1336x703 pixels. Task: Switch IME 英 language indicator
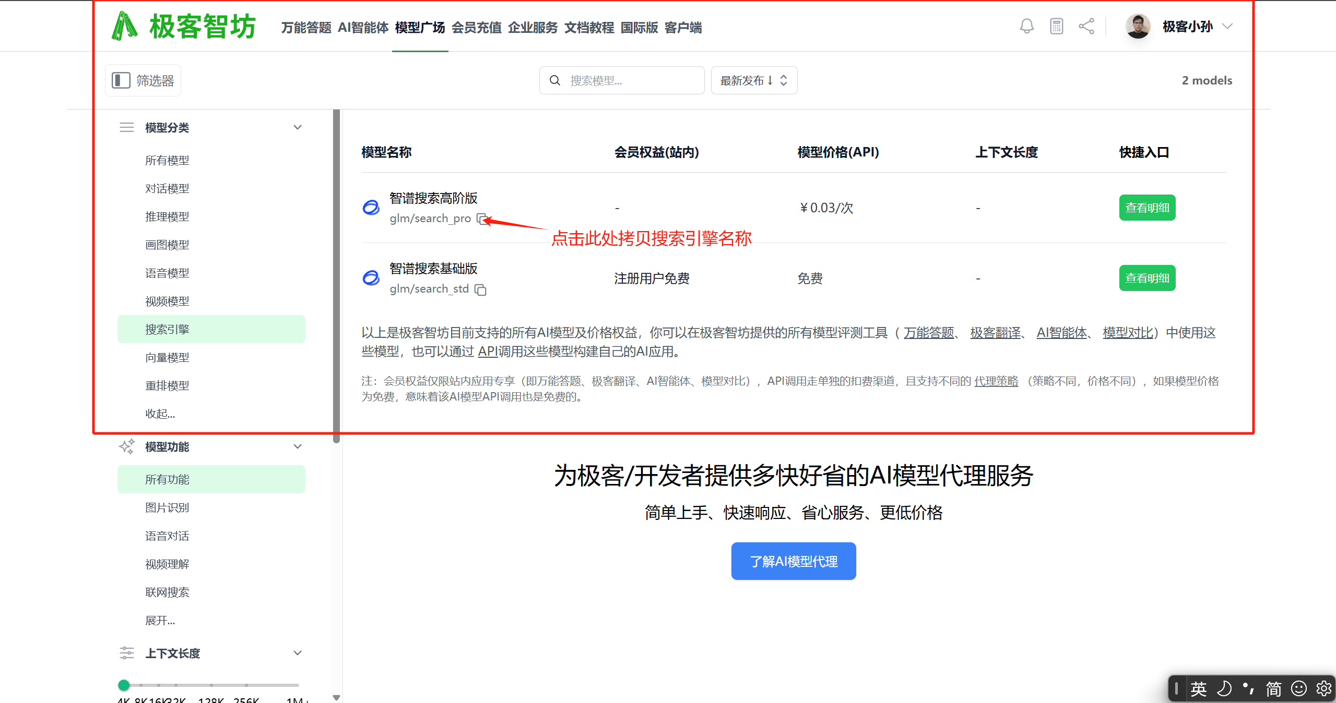(x=1198, y=689)
